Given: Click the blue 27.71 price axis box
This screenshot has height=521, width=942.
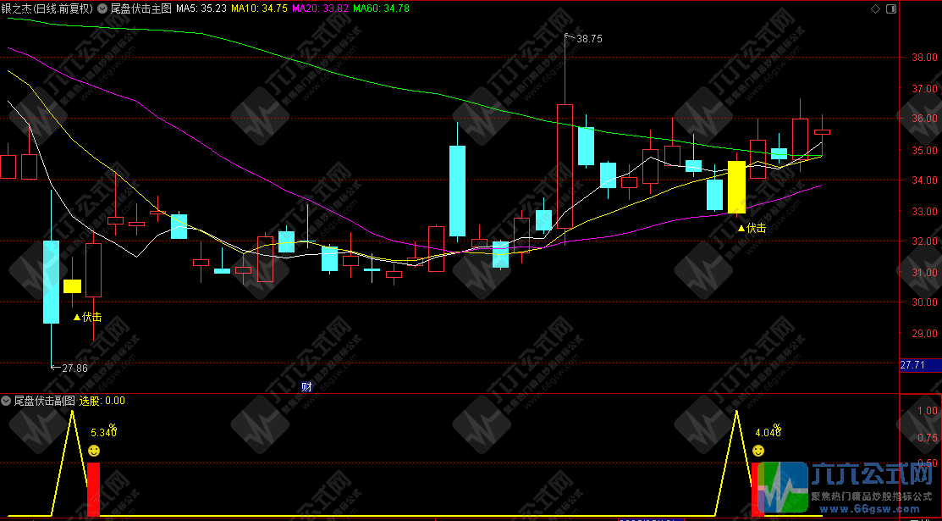Looking at the screenshot, I should point(913,365).
